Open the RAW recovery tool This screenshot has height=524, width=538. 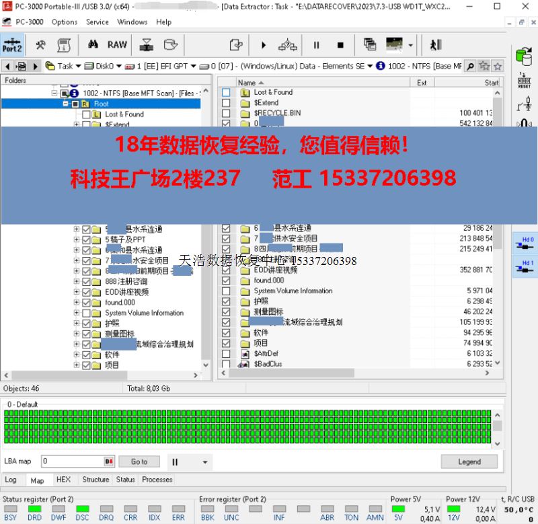pos(117,45)
